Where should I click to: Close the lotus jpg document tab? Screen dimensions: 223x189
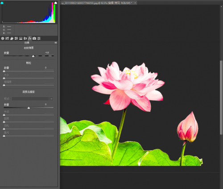click(135, 3)
